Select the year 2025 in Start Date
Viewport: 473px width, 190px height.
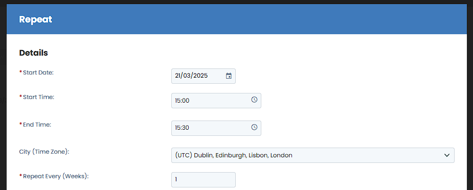click(200, 76)
